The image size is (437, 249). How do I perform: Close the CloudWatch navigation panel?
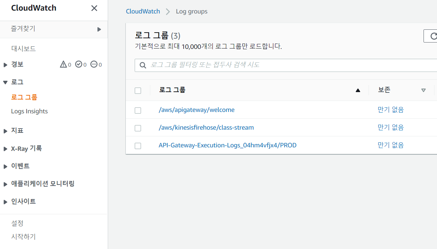[x=94, y=8]
